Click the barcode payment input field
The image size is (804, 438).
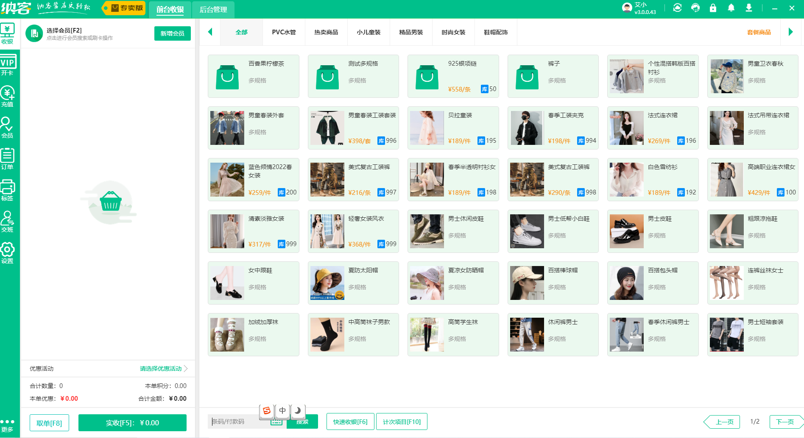click(242, 421)
